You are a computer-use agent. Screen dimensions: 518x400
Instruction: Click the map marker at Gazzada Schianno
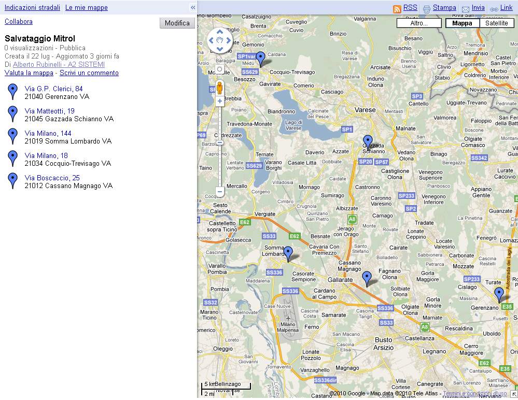click(x=368, y=142)
